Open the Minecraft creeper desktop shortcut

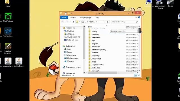tap(8, 17)
